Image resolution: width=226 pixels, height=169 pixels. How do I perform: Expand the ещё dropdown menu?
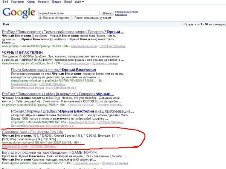pyautogui.click(x=79, y=2)
